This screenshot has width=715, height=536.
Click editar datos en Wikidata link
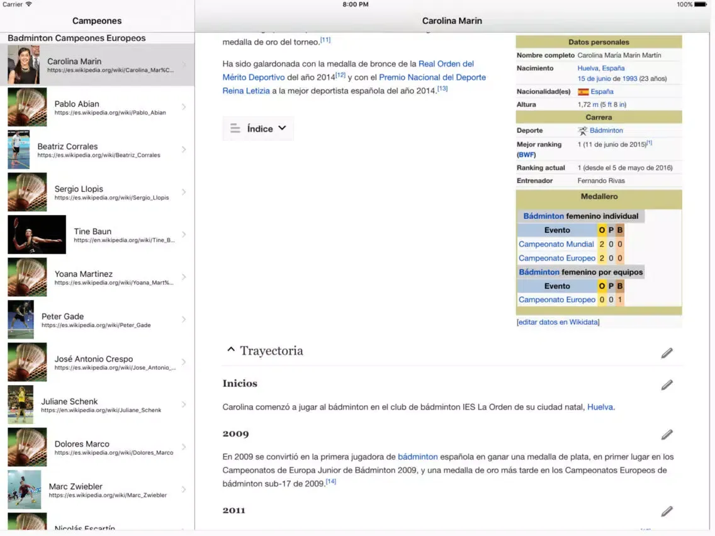558,321
